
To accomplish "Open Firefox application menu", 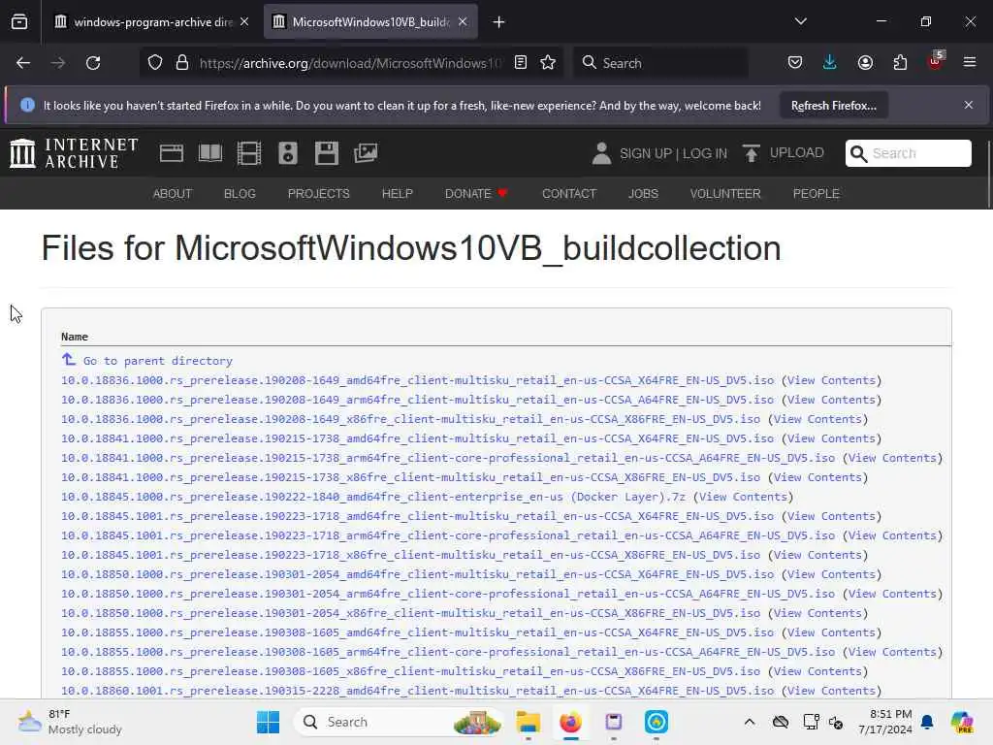I will coord(970,63).
